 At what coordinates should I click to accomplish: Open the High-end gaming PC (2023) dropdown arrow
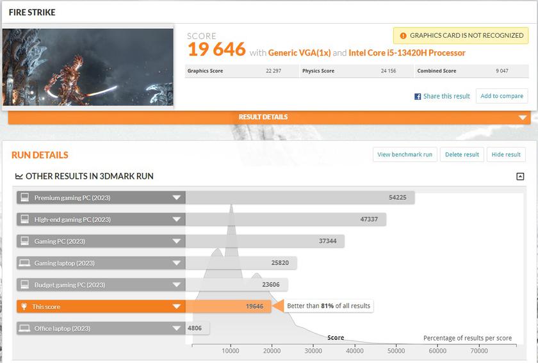click(x=176, y=220)
